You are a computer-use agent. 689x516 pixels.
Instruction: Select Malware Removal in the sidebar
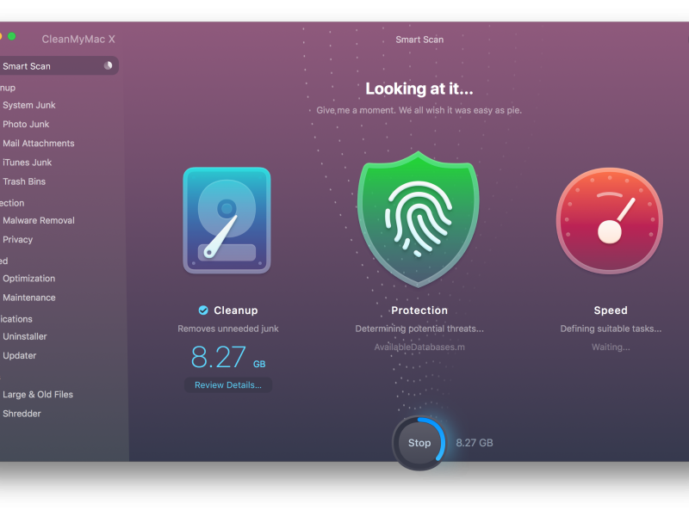coord(39,220)
